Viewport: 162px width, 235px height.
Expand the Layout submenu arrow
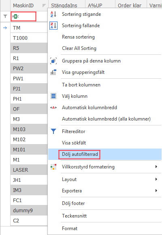[x=156, y=179]
